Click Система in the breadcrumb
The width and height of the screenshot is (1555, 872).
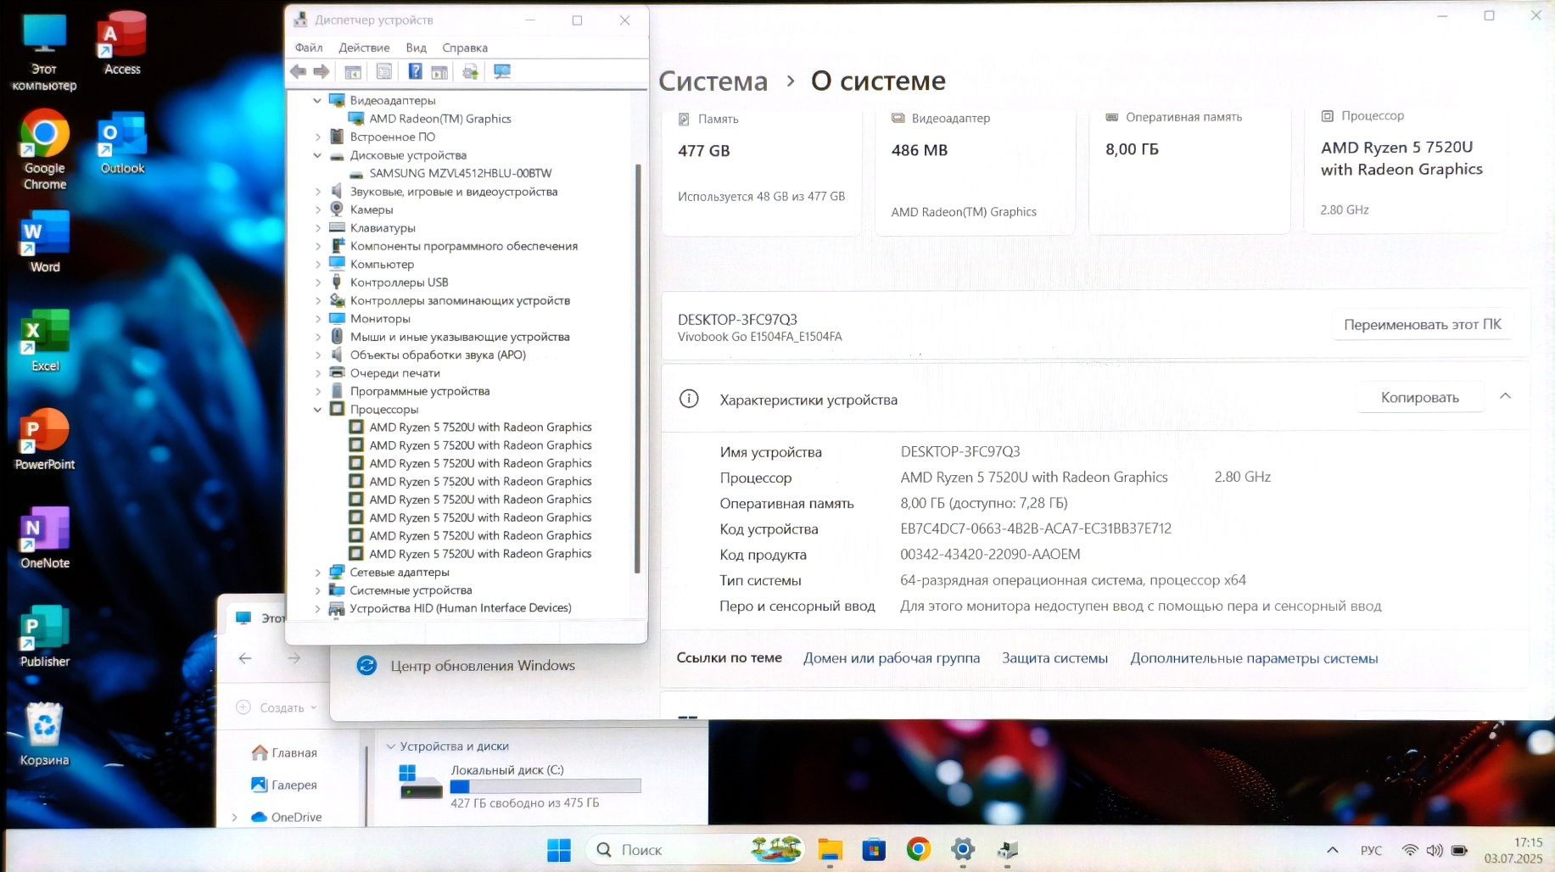tap(713, 81)
